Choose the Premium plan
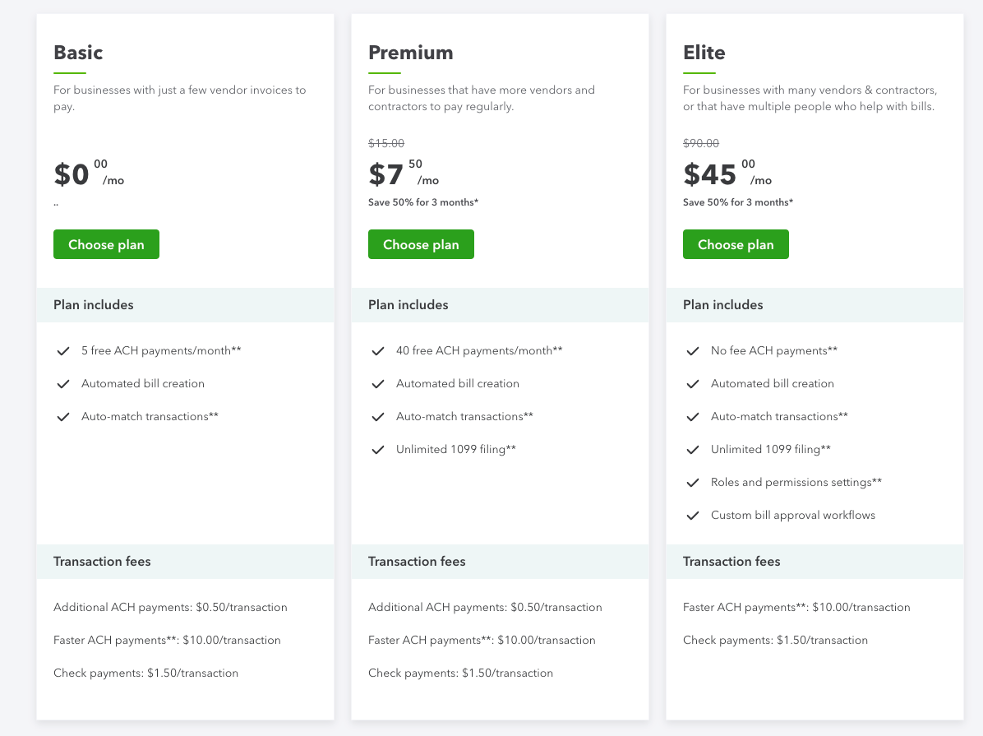This screenshot has width=983, height=736. click(x=421, y=244)
